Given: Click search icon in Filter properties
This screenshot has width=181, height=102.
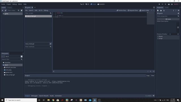Looking at the screenshot, I should pyautogui.click(x=178, y=16).
